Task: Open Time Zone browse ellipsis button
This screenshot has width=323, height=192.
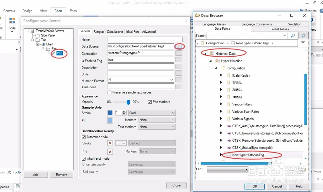Action: click(x=179, y=87)
